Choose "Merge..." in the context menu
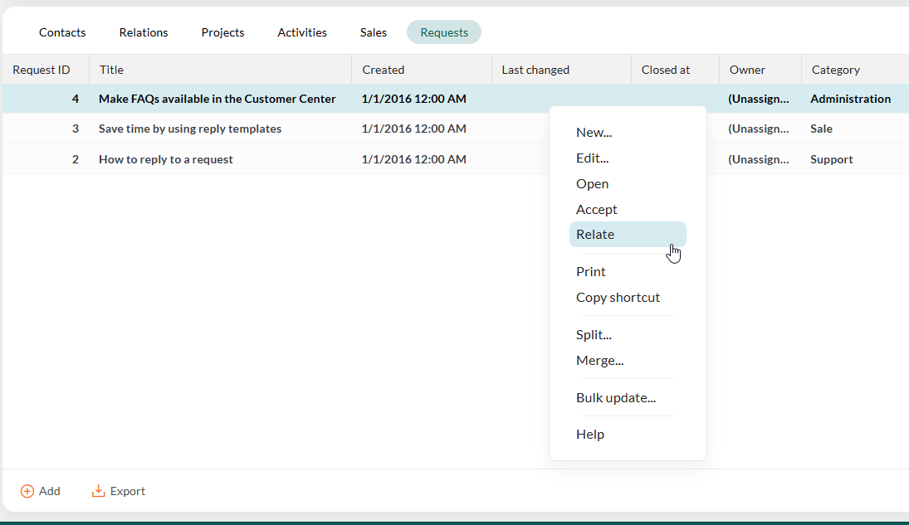Viewport: 909px width, 525px height. tap(600, 360)
